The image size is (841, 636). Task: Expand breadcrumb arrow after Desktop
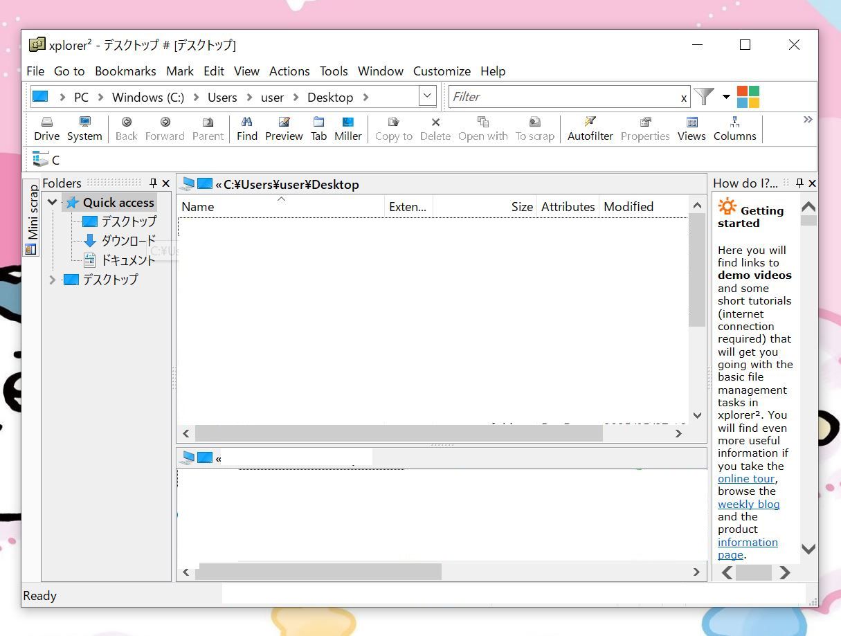[365, 98]
